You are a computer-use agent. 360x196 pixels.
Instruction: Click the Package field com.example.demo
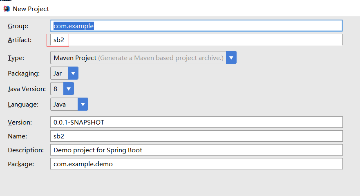pyautogui.click(x=197, y=164)
